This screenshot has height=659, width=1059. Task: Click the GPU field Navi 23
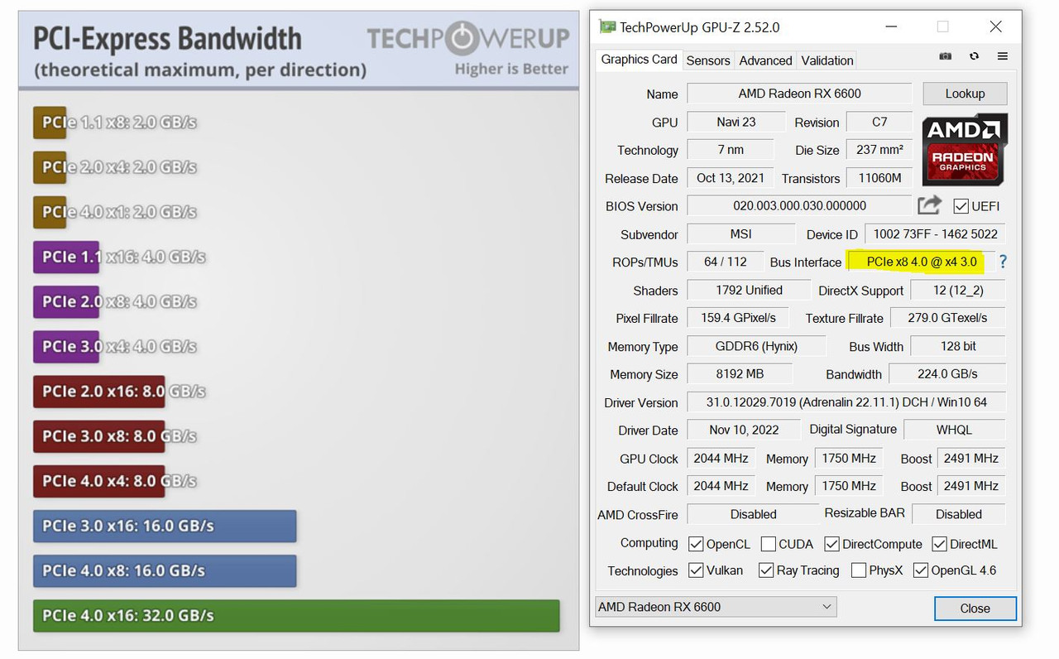736,122
